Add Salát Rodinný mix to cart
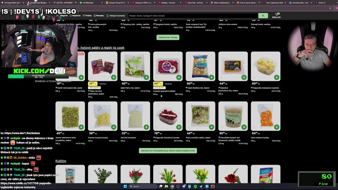Viewport: 338px width, 190px height. pyautogui.click(x=212, y=77)
